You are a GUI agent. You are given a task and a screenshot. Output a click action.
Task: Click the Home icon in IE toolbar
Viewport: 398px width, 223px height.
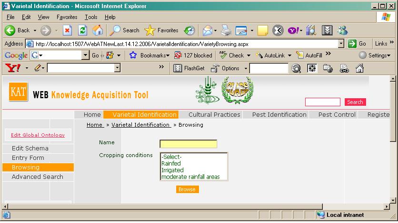[x=98, y=30]
